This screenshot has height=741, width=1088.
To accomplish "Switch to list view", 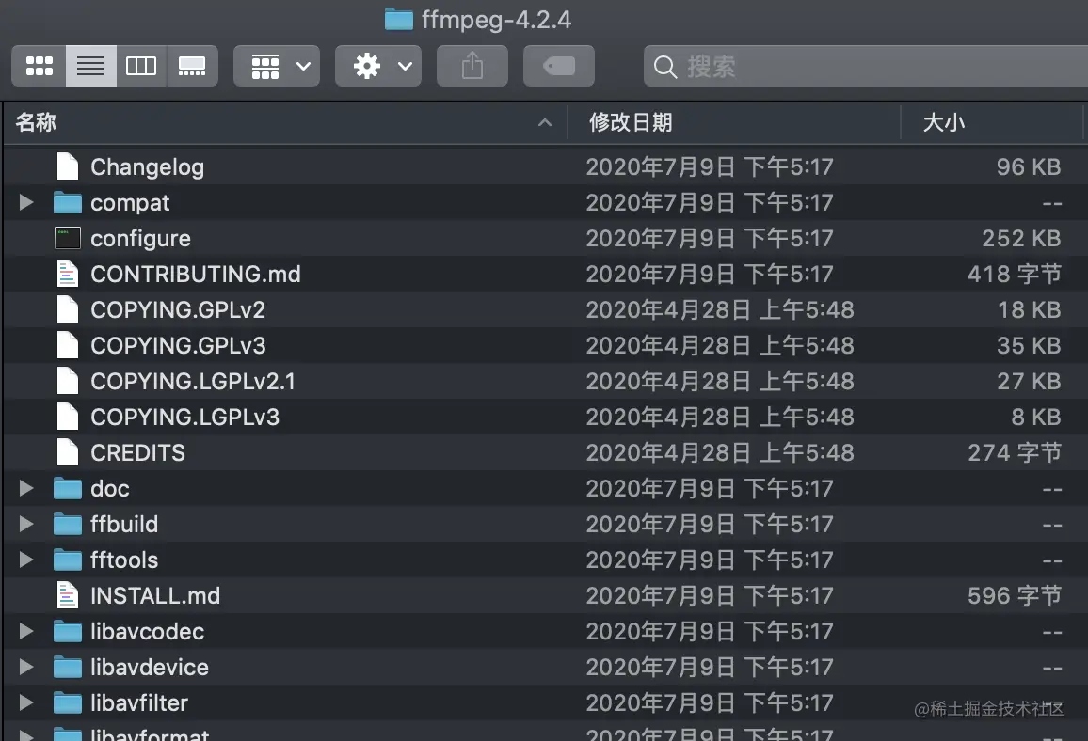I will coord(91,66).
